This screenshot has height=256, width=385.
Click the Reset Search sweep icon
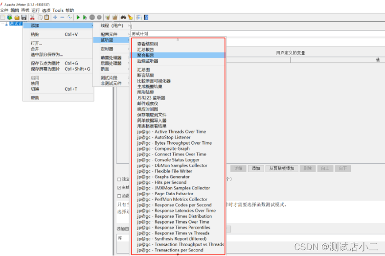click(131, 17)
